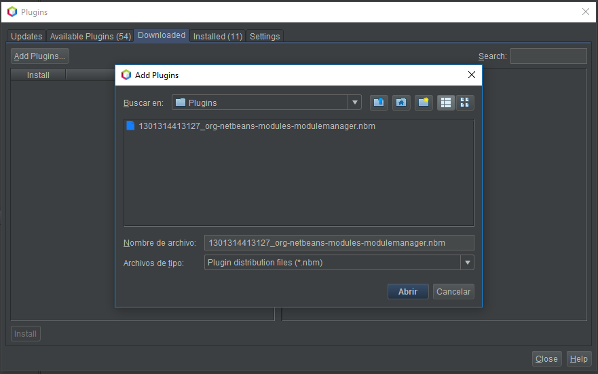Create new folder icon
Screen dimensions: 598x374
(424, 102)
